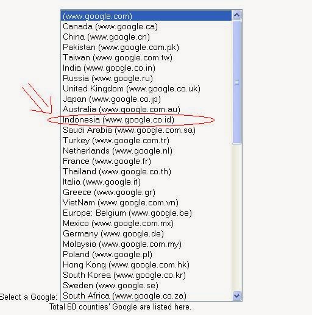Pick Saudi Arabia (www.google.com.sa)
Screen dimensions: 312x315
(x=146, y=130)
